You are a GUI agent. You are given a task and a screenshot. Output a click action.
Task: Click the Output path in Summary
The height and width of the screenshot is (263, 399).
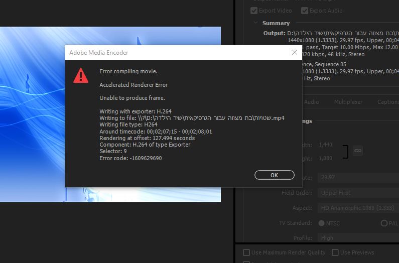[x=343, y=33]
